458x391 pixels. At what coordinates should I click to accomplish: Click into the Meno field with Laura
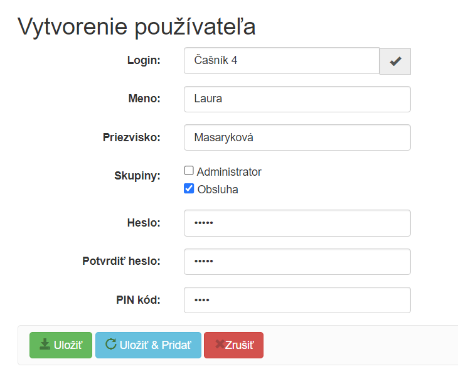point(297,99)
